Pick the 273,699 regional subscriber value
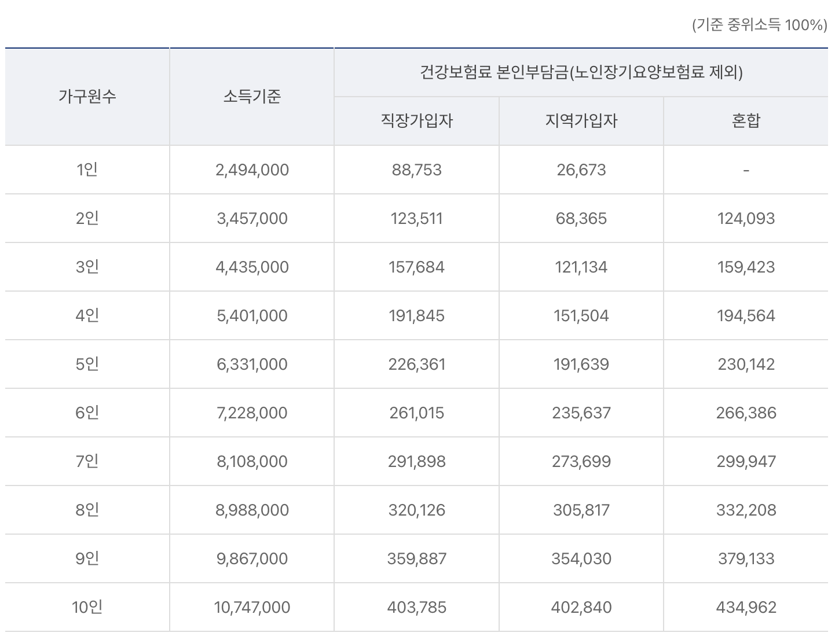The width and height of the screenshot is (835, 640). (x=581, y=461)
